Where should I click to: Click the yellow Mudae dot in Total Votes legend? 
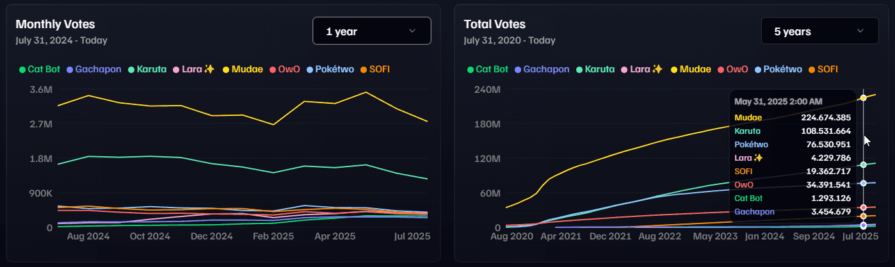coord(675,69)
